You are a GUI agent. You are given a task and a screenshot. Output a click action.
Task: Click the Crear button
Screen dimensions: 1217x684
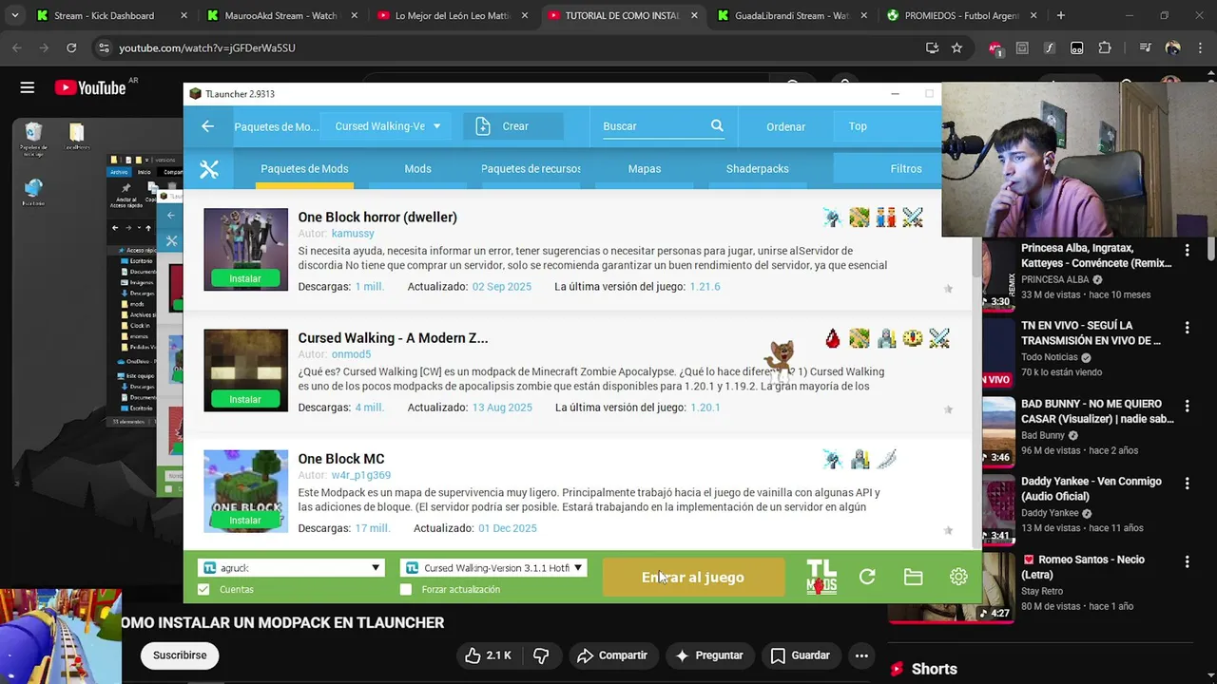(513, 126)
